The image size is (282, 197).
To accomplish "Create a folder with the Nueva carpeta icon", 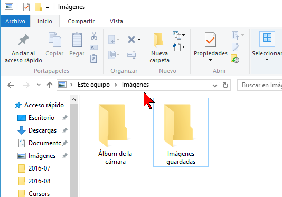I will point(159,40).
